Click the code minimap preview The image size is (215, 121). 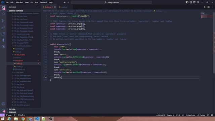(207, 15)
